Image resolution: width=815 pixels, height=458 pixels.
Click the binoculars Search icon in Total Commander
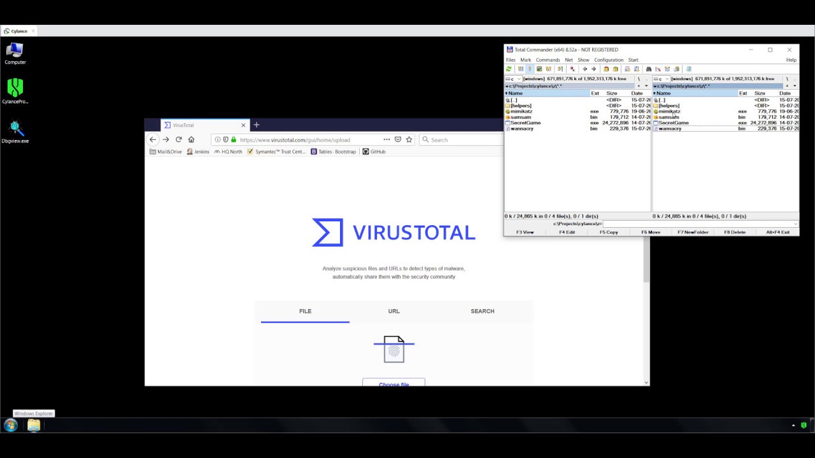click(x=649, y=69)
